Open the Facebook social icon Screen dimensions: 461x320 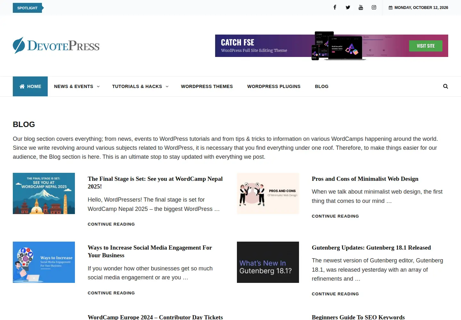click(x=335, y=7)
